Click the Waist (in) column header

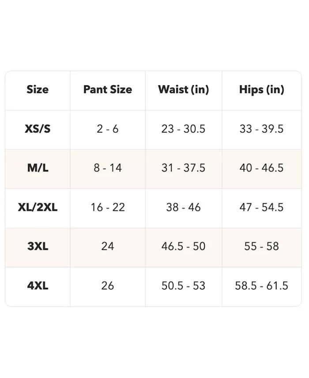(x=183, y=90)
